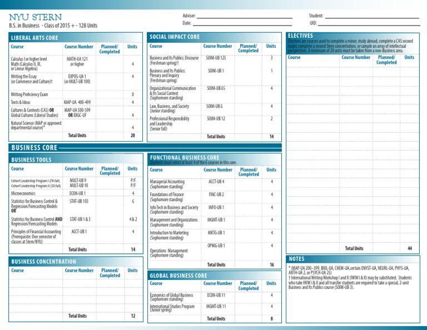
Task: Click the Business Core banner
Action: point(145,148)
